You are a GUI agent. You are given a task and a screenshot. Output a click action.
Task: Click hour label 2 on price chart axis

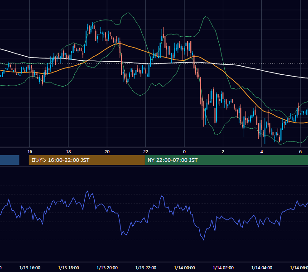[x=223, y=152]
